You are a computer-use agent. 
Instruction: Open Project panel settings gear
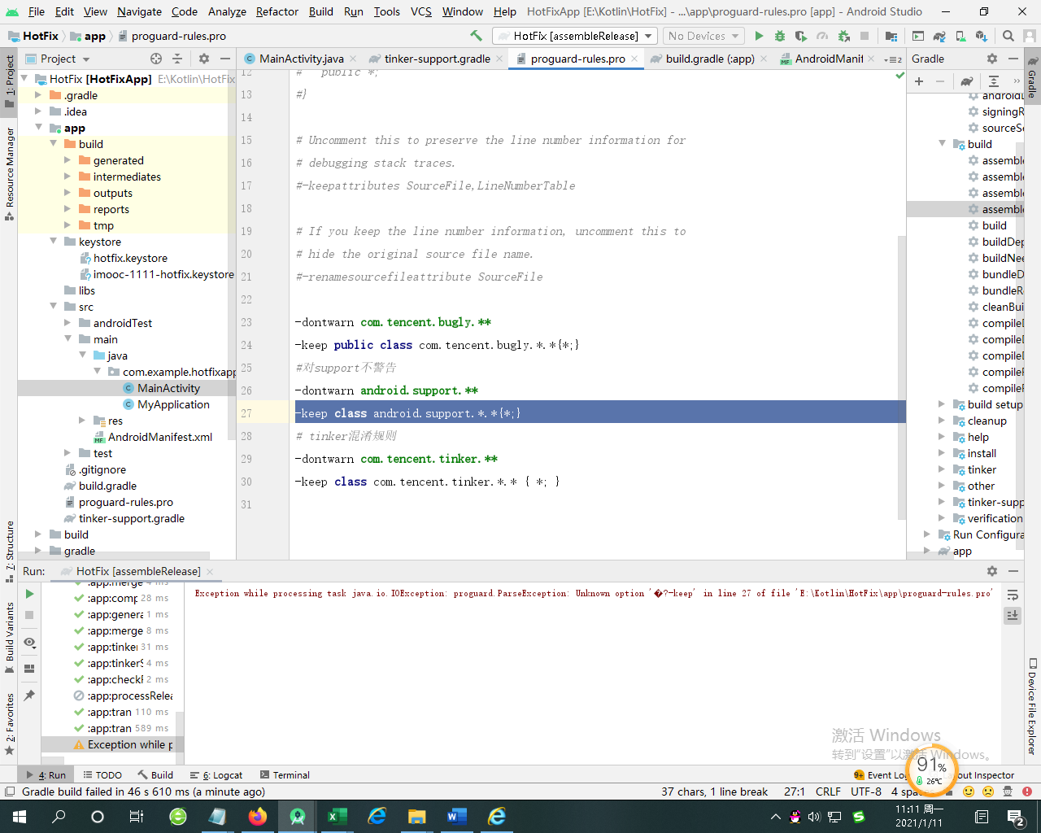(204, 59)
